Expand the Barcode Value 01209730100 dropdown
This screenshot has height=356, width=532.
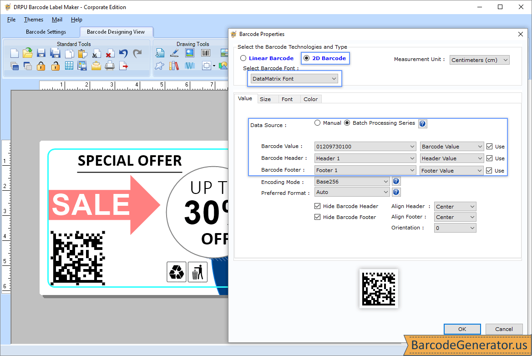(x=365, y=147)
